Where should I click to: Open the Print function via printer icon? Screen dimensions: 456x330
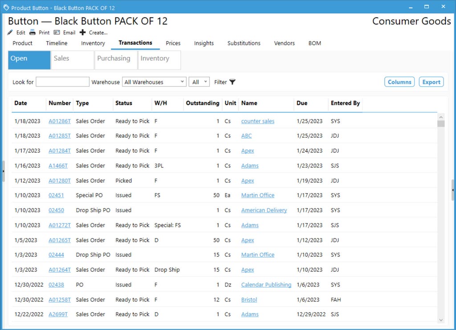click(32, 32)
